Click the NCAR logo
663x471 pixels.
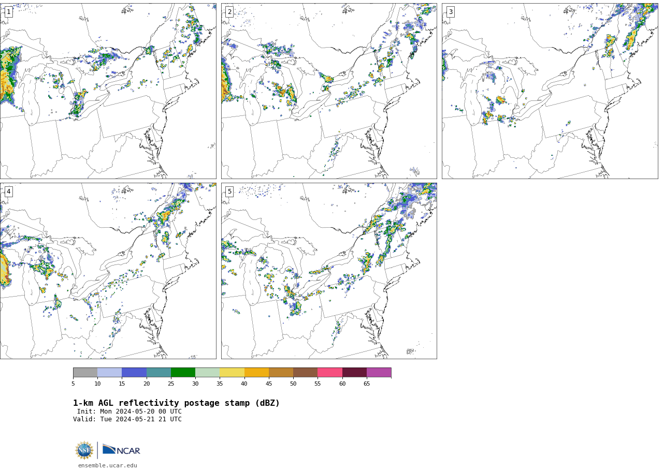tap(121, 450)
